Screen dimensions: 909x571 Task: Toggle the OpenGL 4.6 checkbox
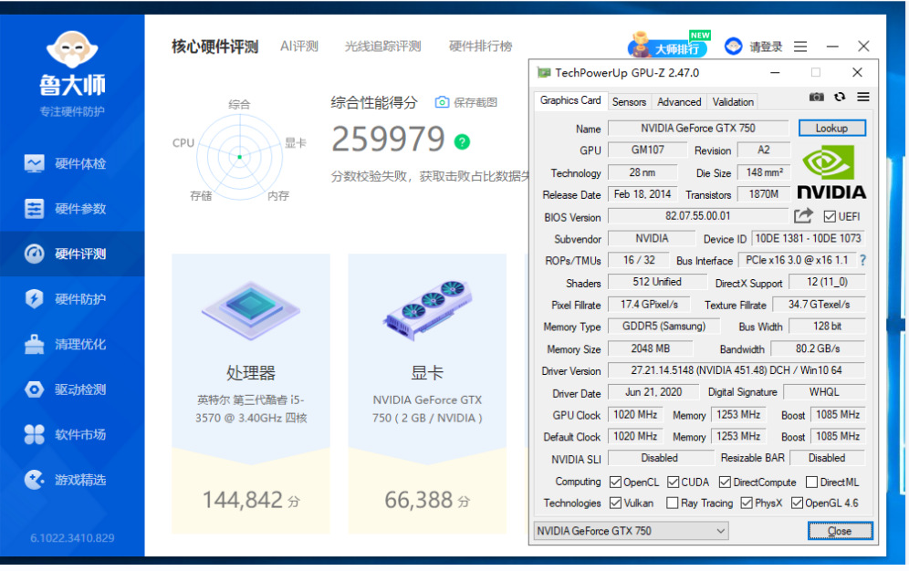[797, 504]
